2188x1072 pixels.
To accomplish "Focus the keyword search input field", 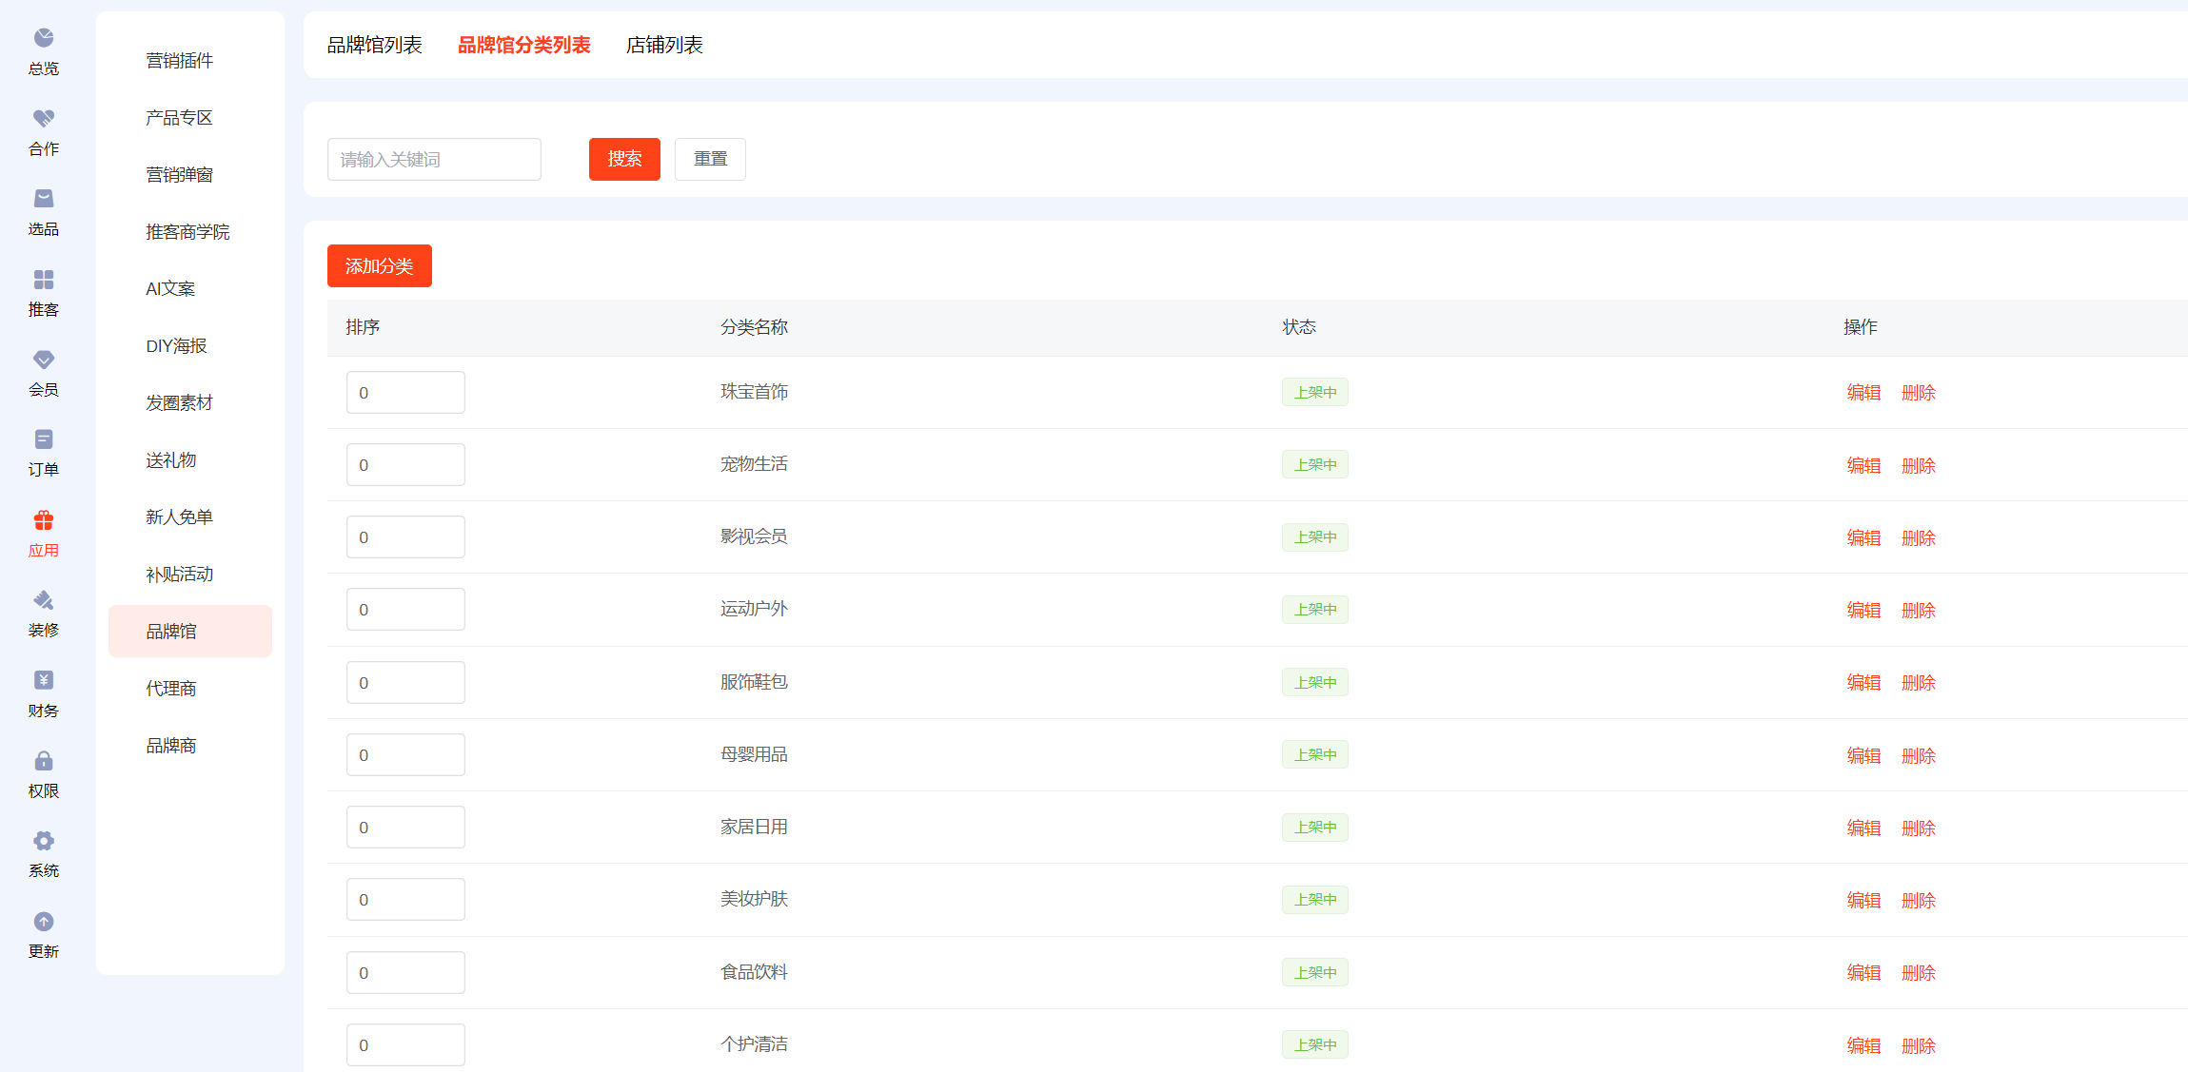I will coord(434,159).
